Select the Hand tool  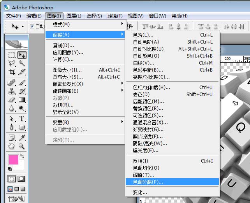pos(12,146)
